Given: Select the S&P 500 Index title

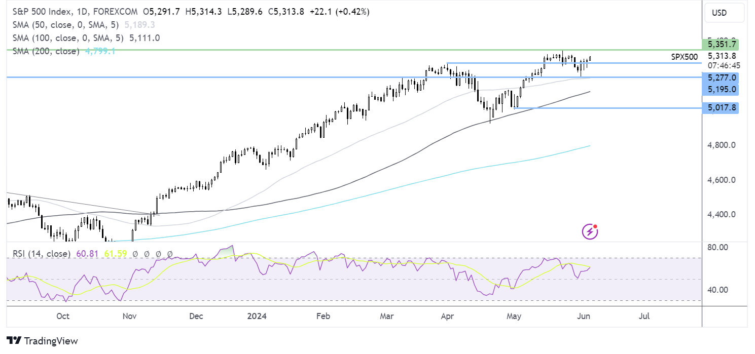Looking at the screenshot, I should point(43,11).
